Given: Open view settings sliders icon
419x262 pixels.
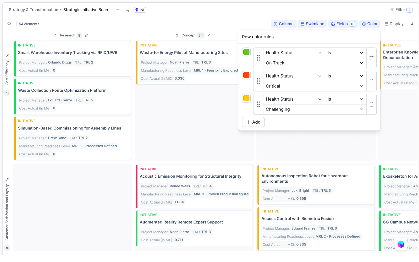Looking at the screenshot, I should tap(412, 24).
